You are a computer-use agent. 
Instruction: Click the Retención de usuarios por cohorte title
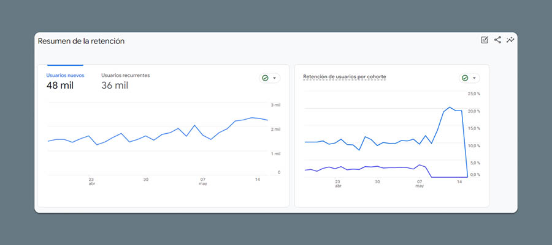(x=344, y=77)
